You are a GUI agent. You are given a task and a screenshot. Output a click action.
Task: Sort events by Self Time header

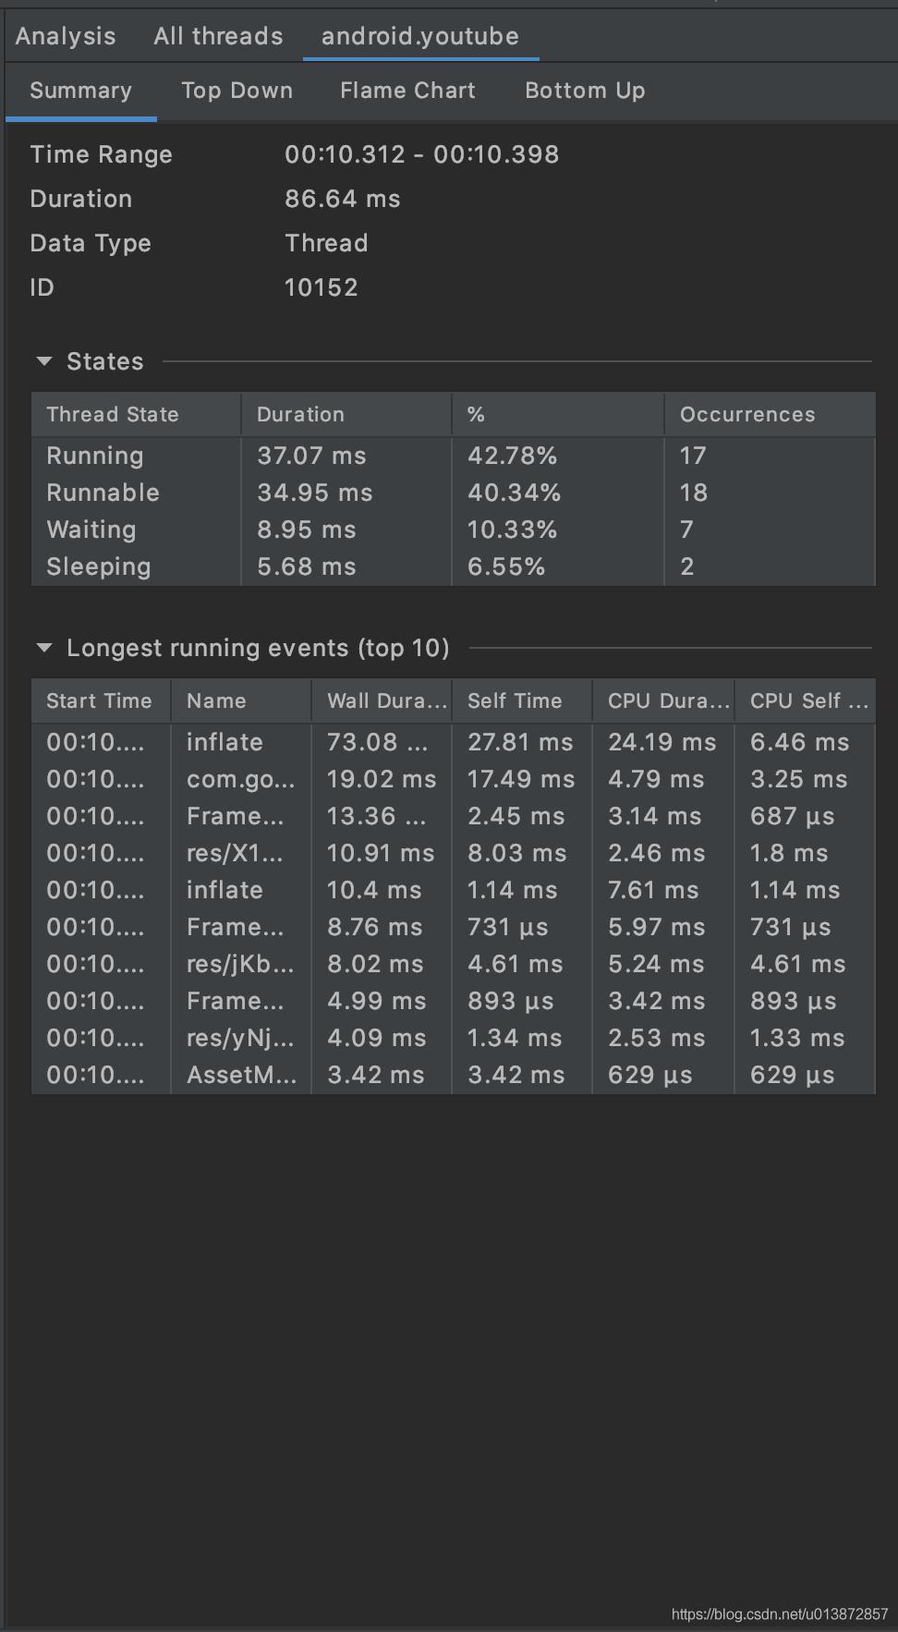click(x=515, y=700)
